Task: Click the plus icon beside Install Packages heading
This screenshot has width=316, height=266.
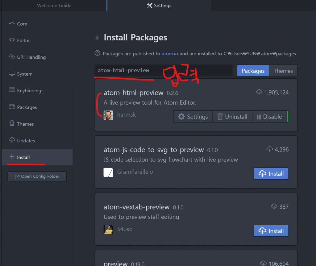Action: [x=97, y=38]
